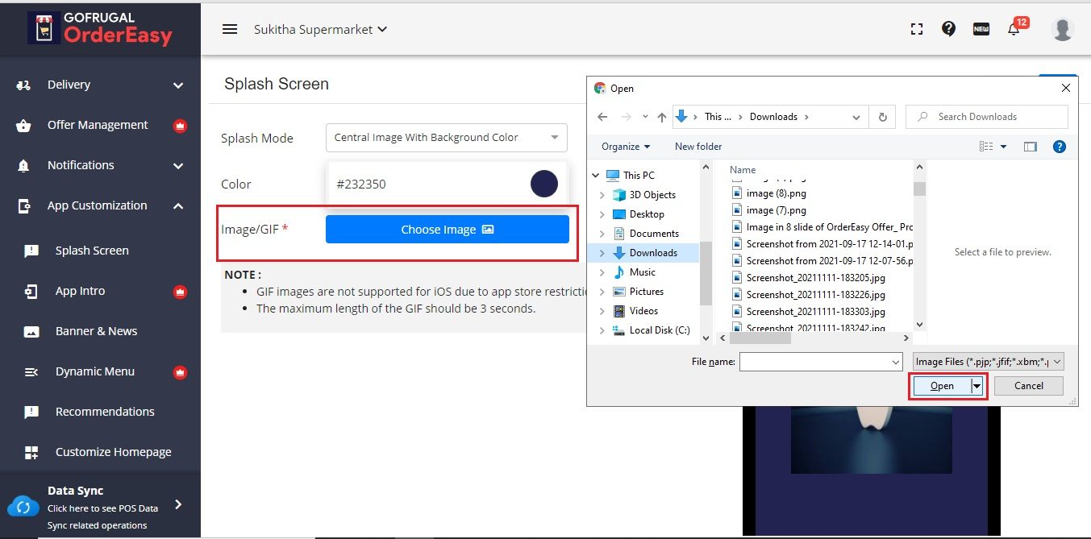Click the Downloads breadcrumb in address bar
The width and height of the screenshot is (1091, 539).
[x=773, y=117]
